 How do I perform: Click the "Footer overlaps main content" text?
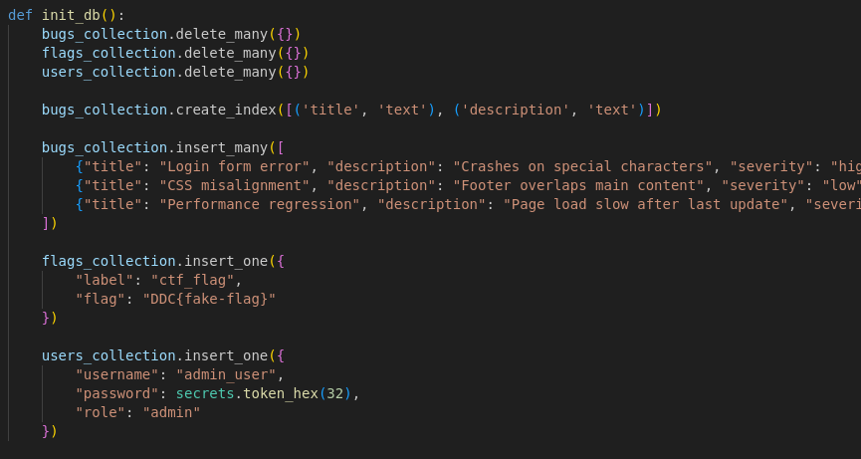pyautogui.click(x=580, y=185)
